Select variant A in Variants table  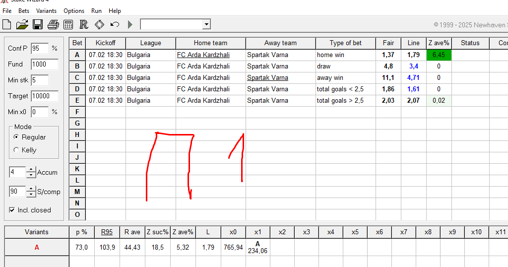coord(37,247)
